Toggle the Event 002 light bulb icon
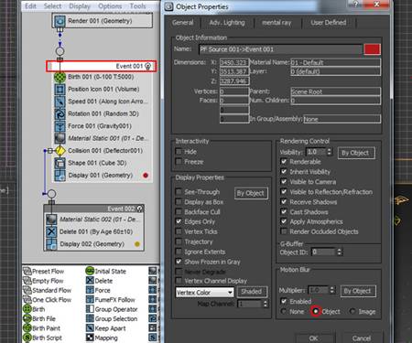The height and width of the screenshot is (343, 412). click(139, 209)
